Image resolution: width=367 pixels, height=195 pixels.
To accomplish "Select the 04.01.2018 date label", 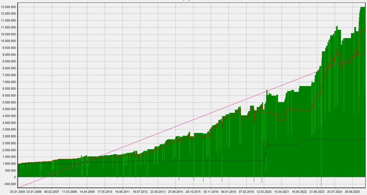I will click(x=229, y=192).
